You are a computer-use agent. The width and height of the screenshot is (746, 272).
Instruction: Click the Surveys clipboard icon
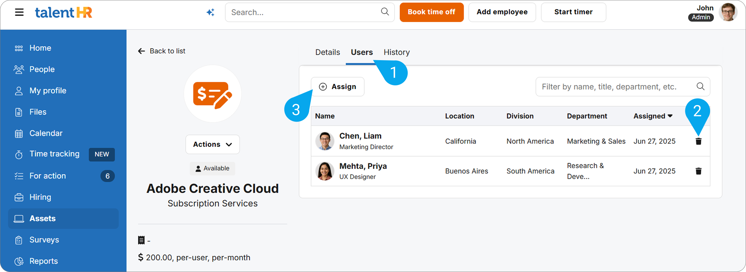pos(19,240)
